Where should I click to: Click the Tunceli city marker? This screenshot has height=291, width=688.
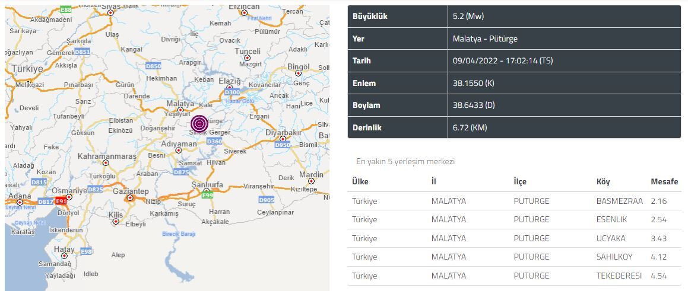(x=248, y=58)
